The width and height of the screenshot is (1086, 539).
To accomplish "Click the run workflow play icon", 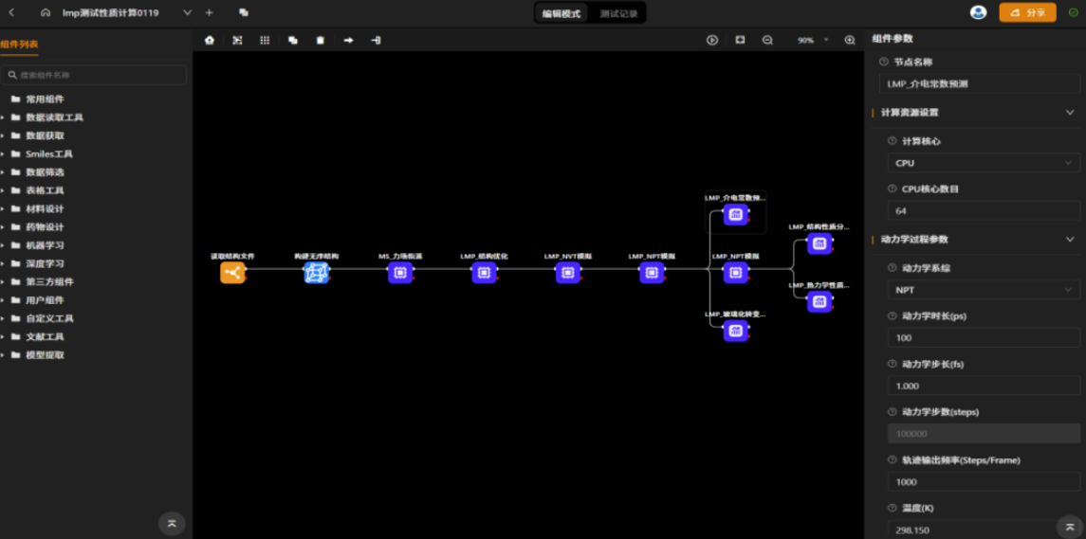I will 711,40.
